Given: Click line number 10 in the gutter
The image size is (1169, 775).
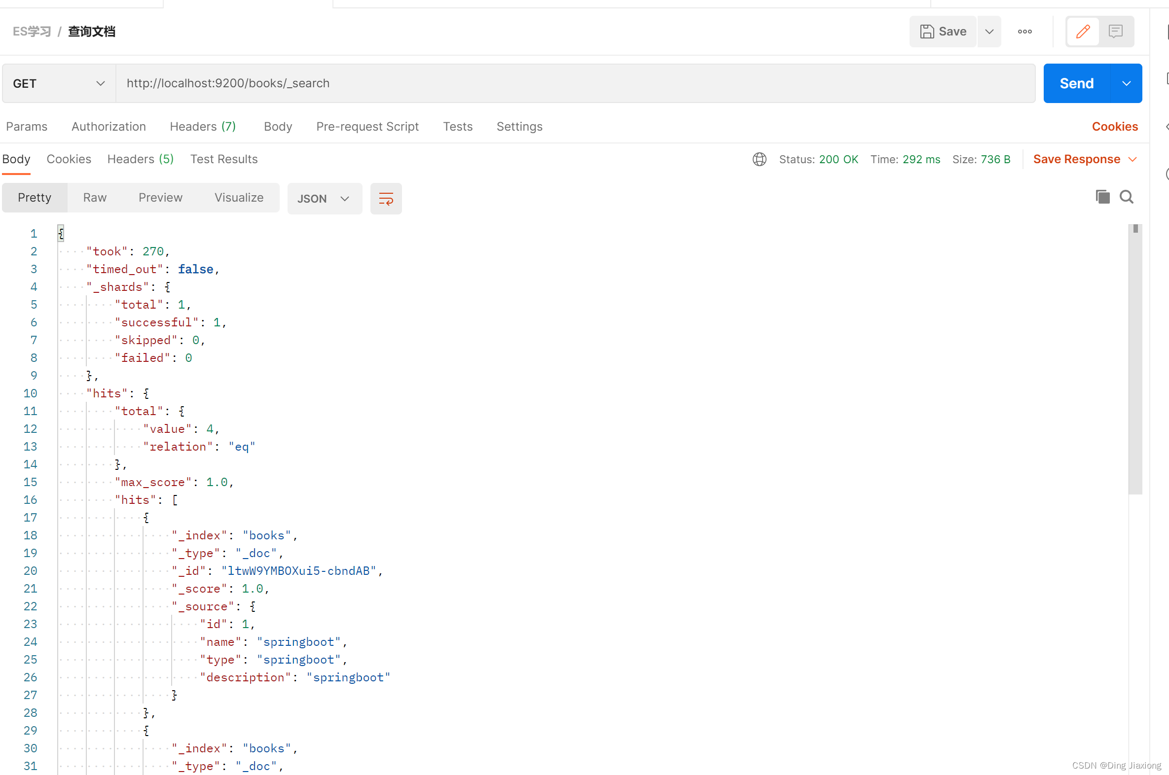Looking at the screenshot, I should pyautogui.click(x=30, y=393).
